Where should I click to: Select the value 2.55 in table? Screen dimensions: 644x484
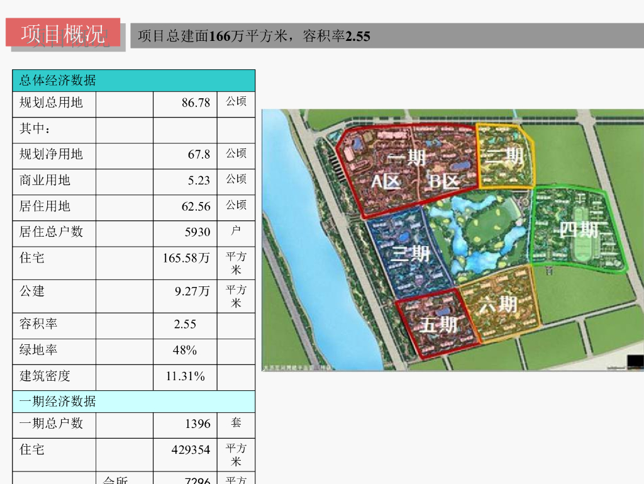click(x=185, y=324)
